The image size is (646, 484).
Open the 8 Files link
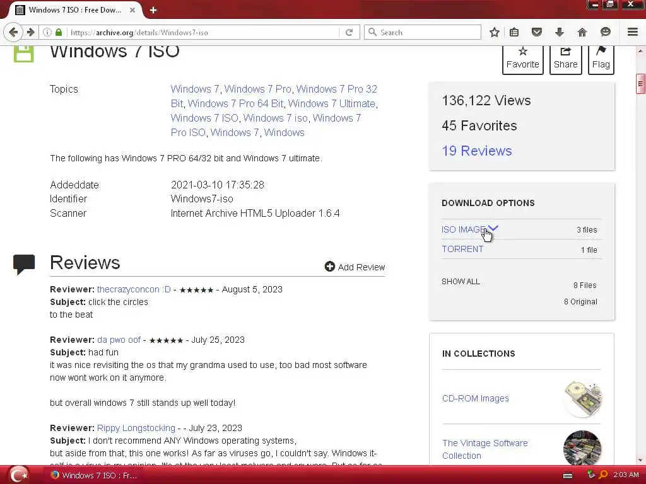click(x=585, y=285)
